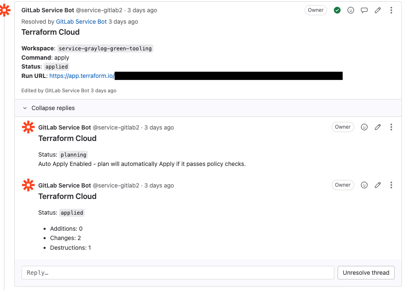Edit the planning status reply comment
Viewport: 404px width, 290px height.
[378, 127]
